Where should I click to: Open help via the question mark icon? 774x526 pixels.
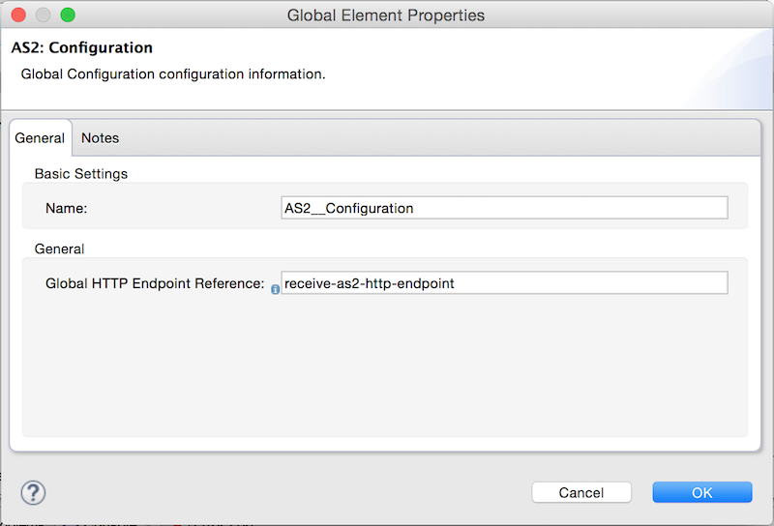tap(33, 492)
